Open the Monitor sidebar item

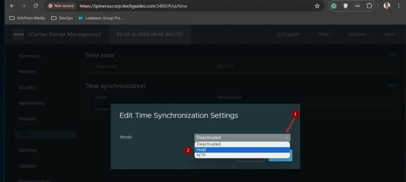(x=27, y=72)
